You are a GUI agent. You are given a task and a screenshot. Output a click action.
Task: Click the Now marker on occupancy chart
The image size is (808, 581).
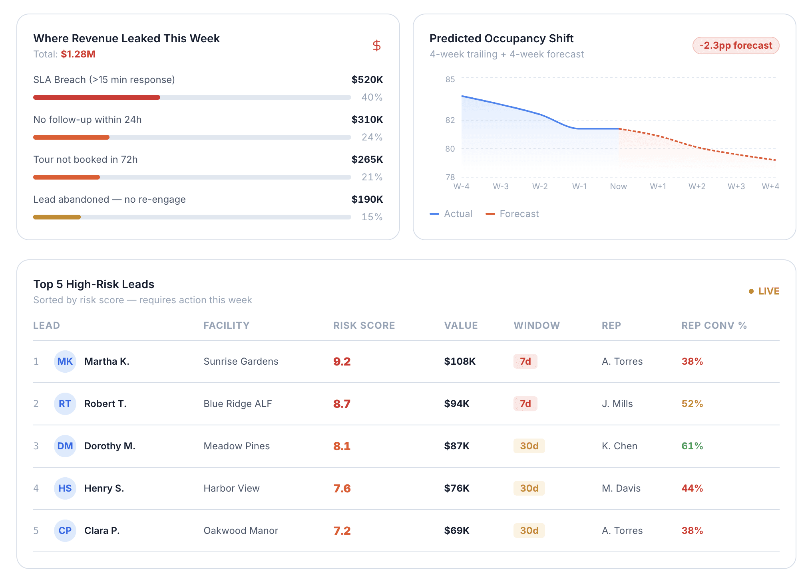point(618,186)
